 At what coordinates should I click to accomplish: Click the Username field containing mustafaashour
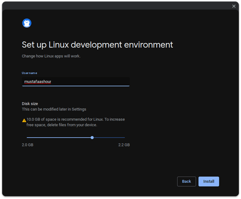[x=76, y=82]
